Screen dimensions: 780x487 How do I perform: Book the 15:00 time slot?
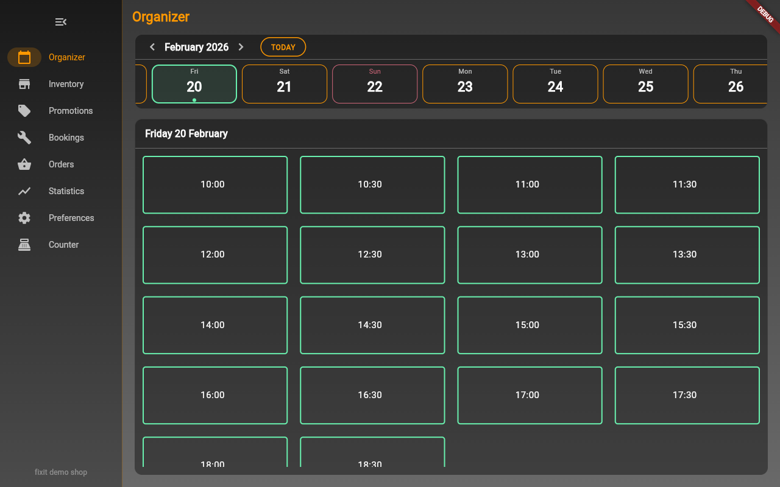point(530,325)
